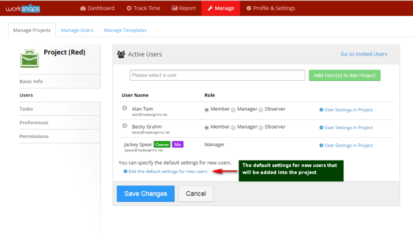
Task: Switch to the Manage Users tab
Action: point(77,30)
